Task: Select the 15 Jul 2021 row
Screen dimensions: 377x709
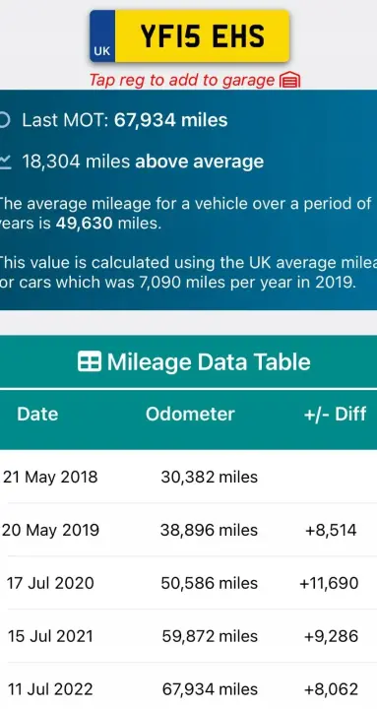Action: click(x=189, y=636)
